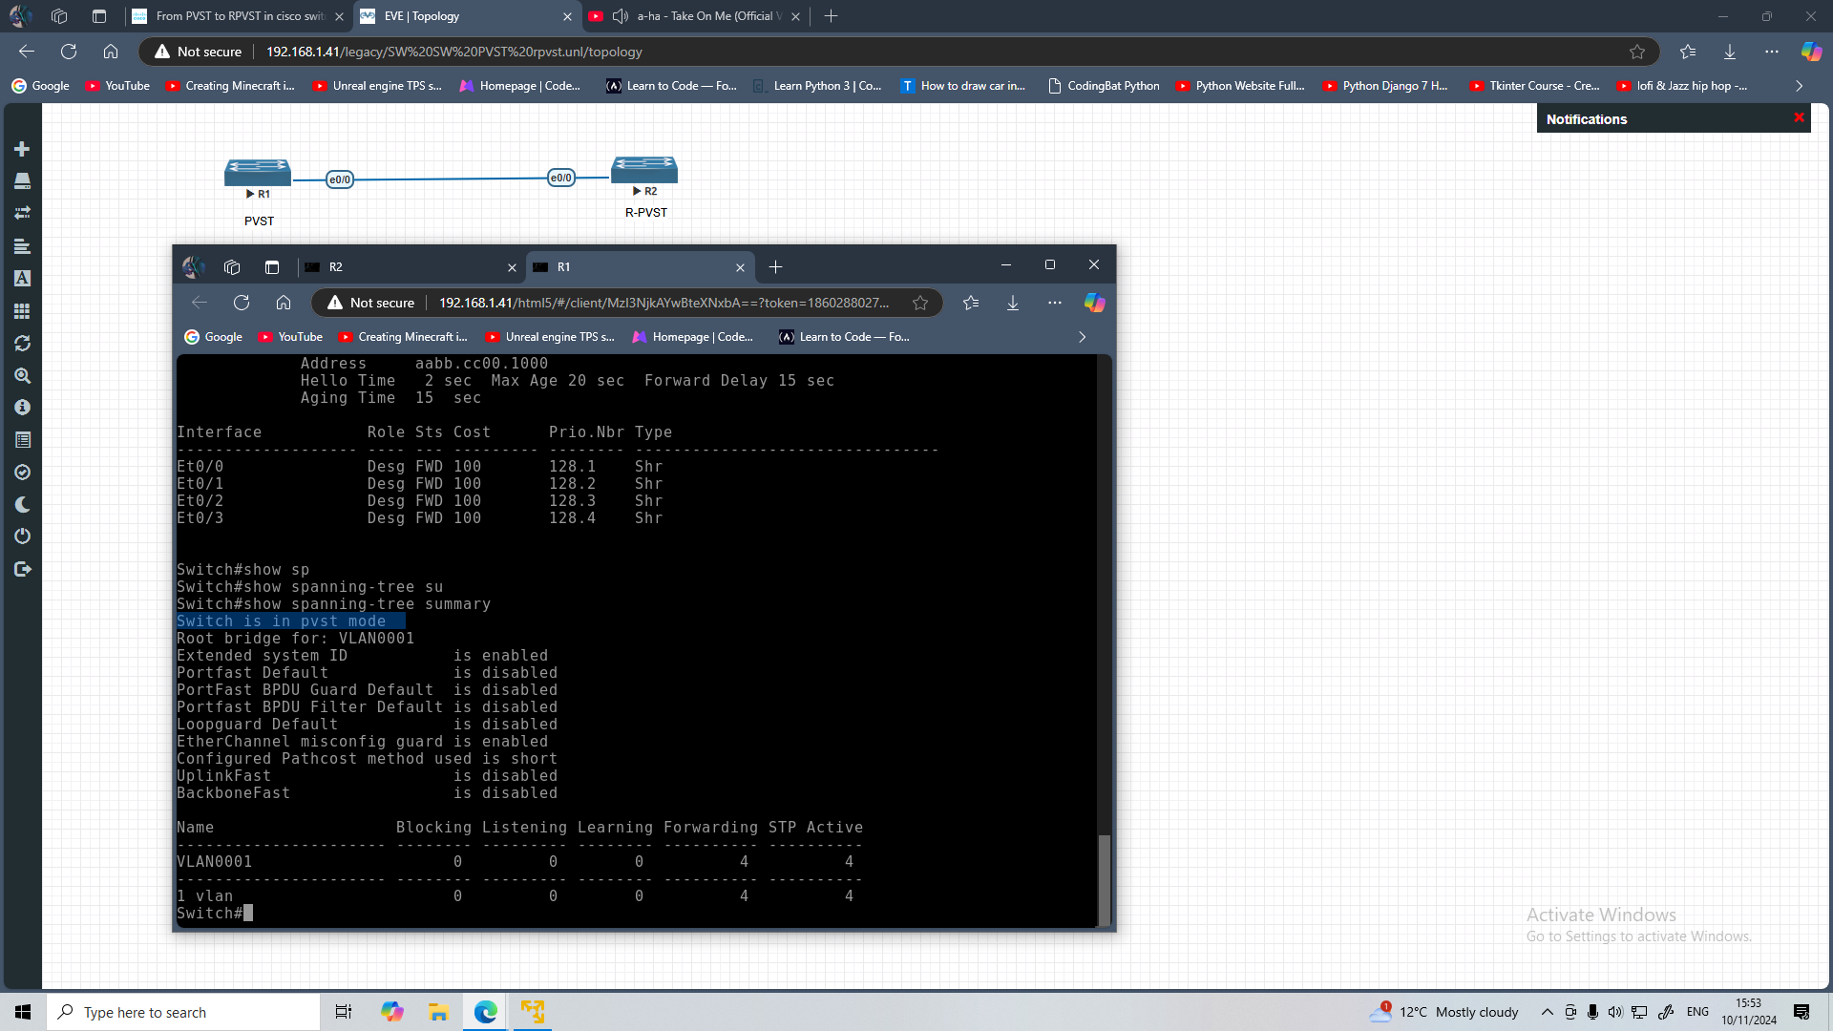The width and height of the screenshot is (1833, 1031).
Task: Close the lab using the power icon
Action: (x=22, y=536)
